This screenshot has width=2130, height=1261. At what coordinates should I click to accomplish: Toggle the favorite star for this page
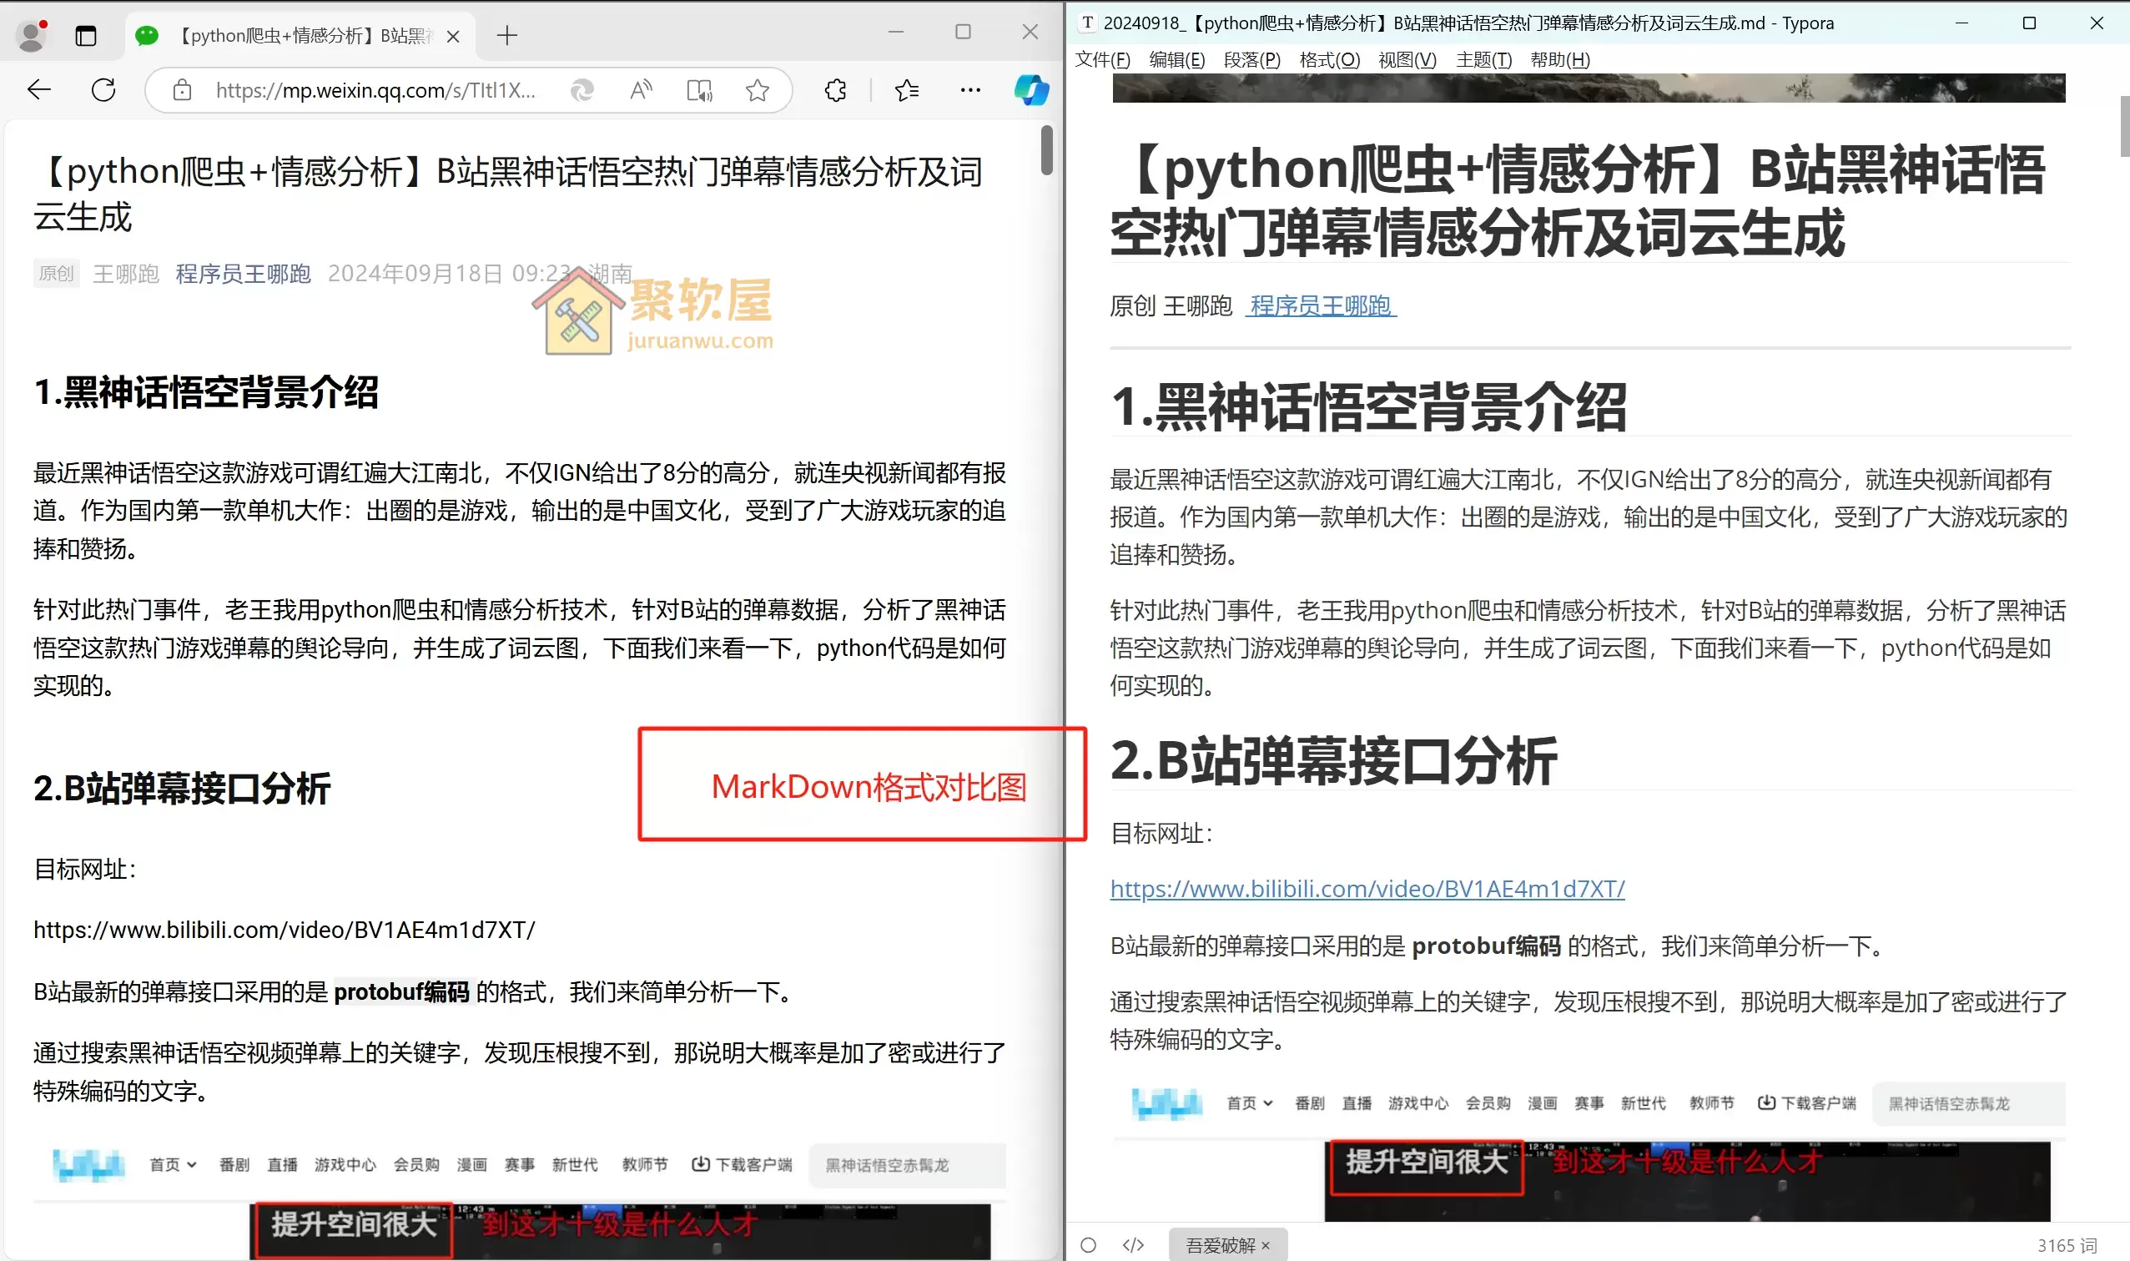coord(757,90)
